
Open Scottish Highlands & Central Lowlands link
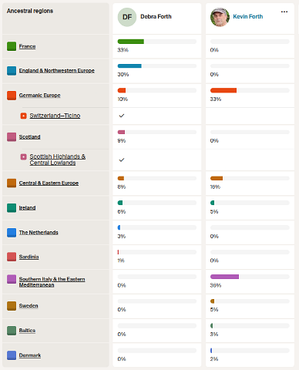pyautogui.click(x=58, y=160)
